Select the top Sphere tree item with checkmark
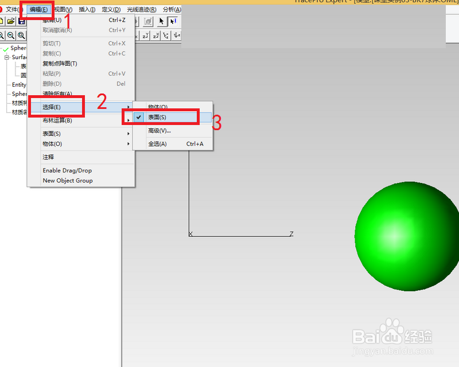Viewport: 459px width, 367px height. (18, 48)
